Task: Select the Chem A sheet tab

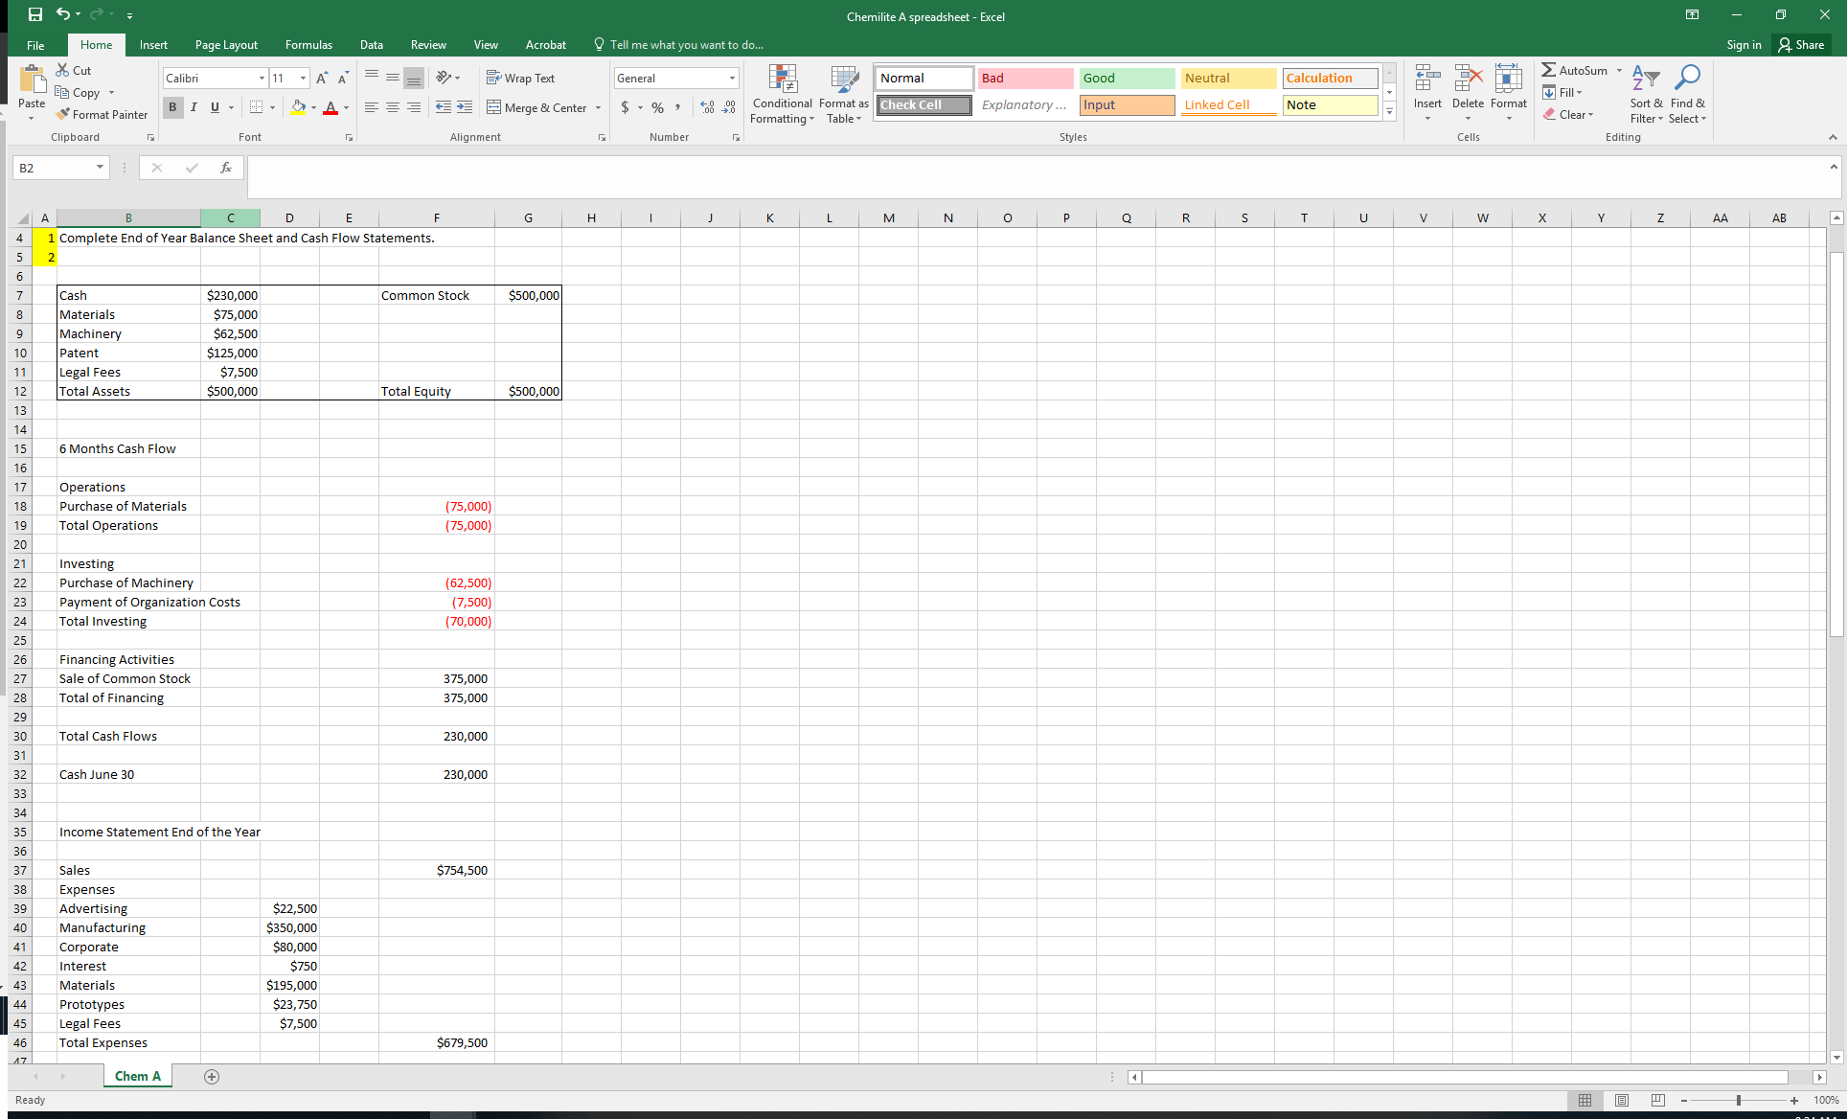Action: coord(138,1076)
